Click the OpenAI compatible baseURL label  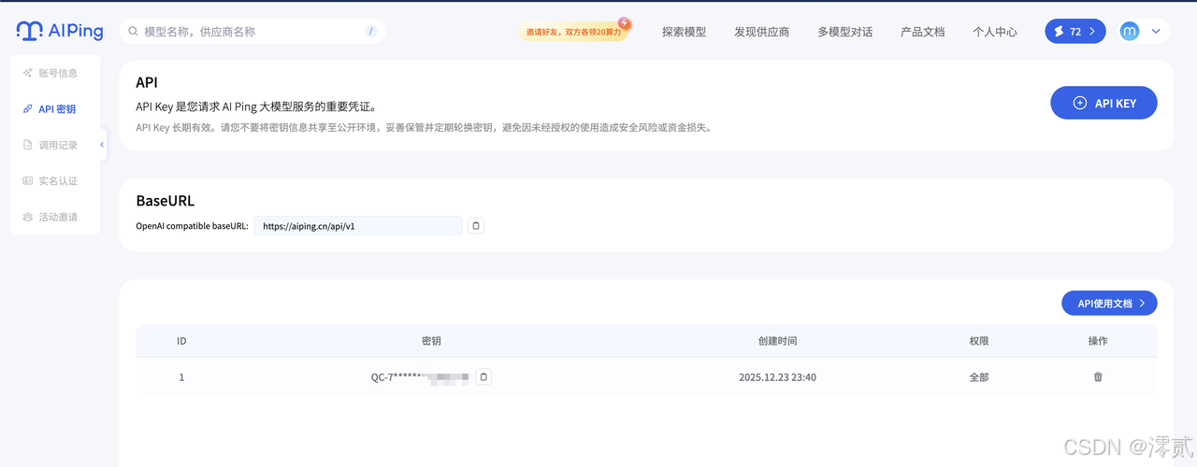click(x=193, y=226)
